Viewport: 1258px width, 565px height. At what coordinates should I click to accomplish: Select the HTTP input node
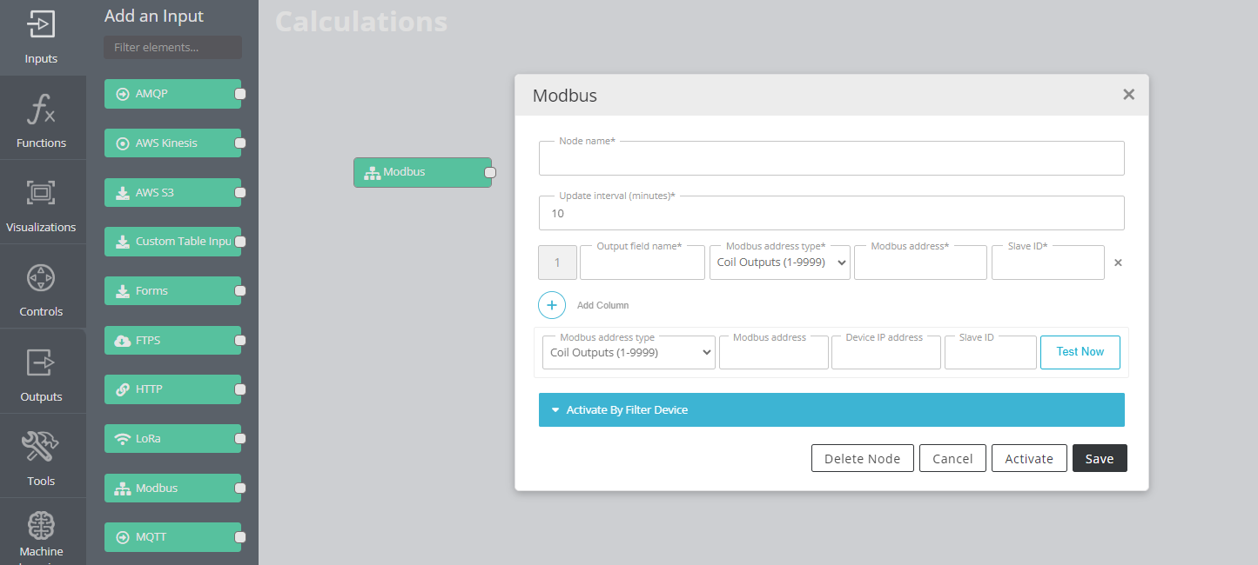coord(172,389)
